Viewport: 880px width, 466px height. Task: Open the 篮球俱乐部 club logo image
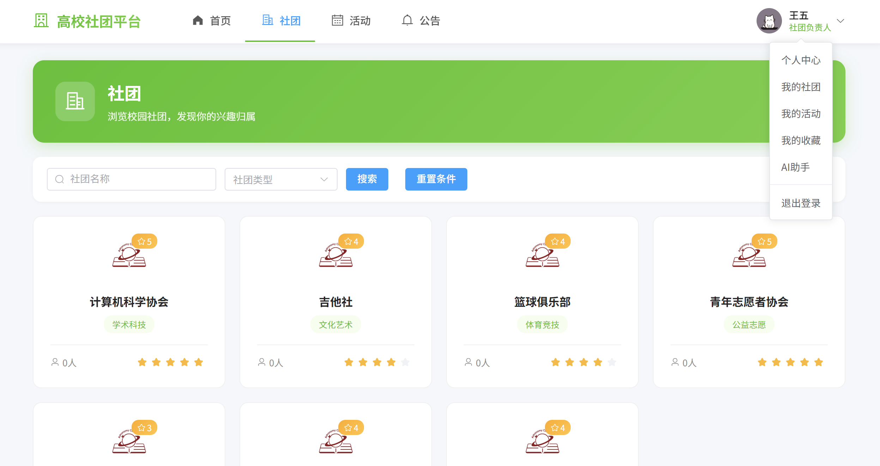(x=542, y=255)
